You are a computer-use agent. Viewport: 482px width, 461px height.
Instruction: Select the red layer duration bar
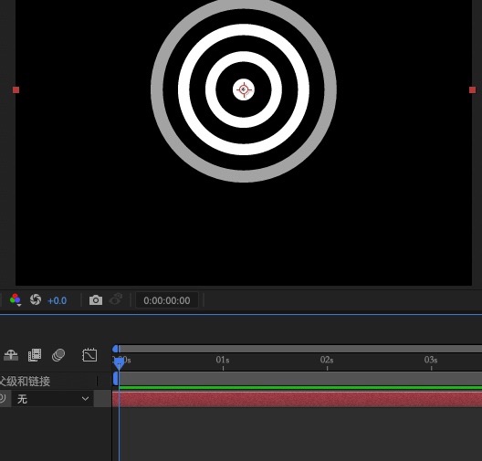(297, 400)
